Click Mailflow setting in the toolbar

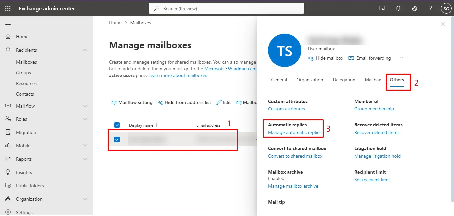coord(132,102)
